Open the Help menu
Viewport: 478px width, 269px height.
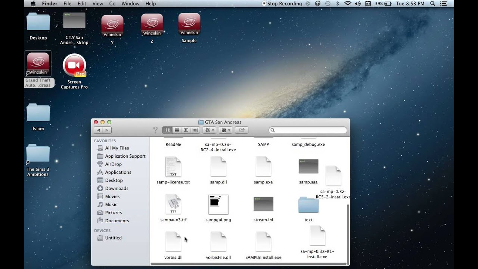pos(150,4)
